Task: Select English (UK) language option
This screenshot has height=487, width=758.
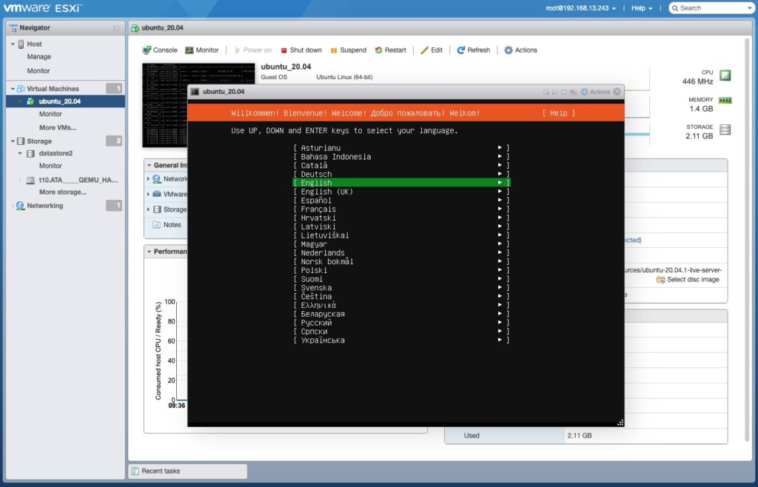Action: click(401, 191)
